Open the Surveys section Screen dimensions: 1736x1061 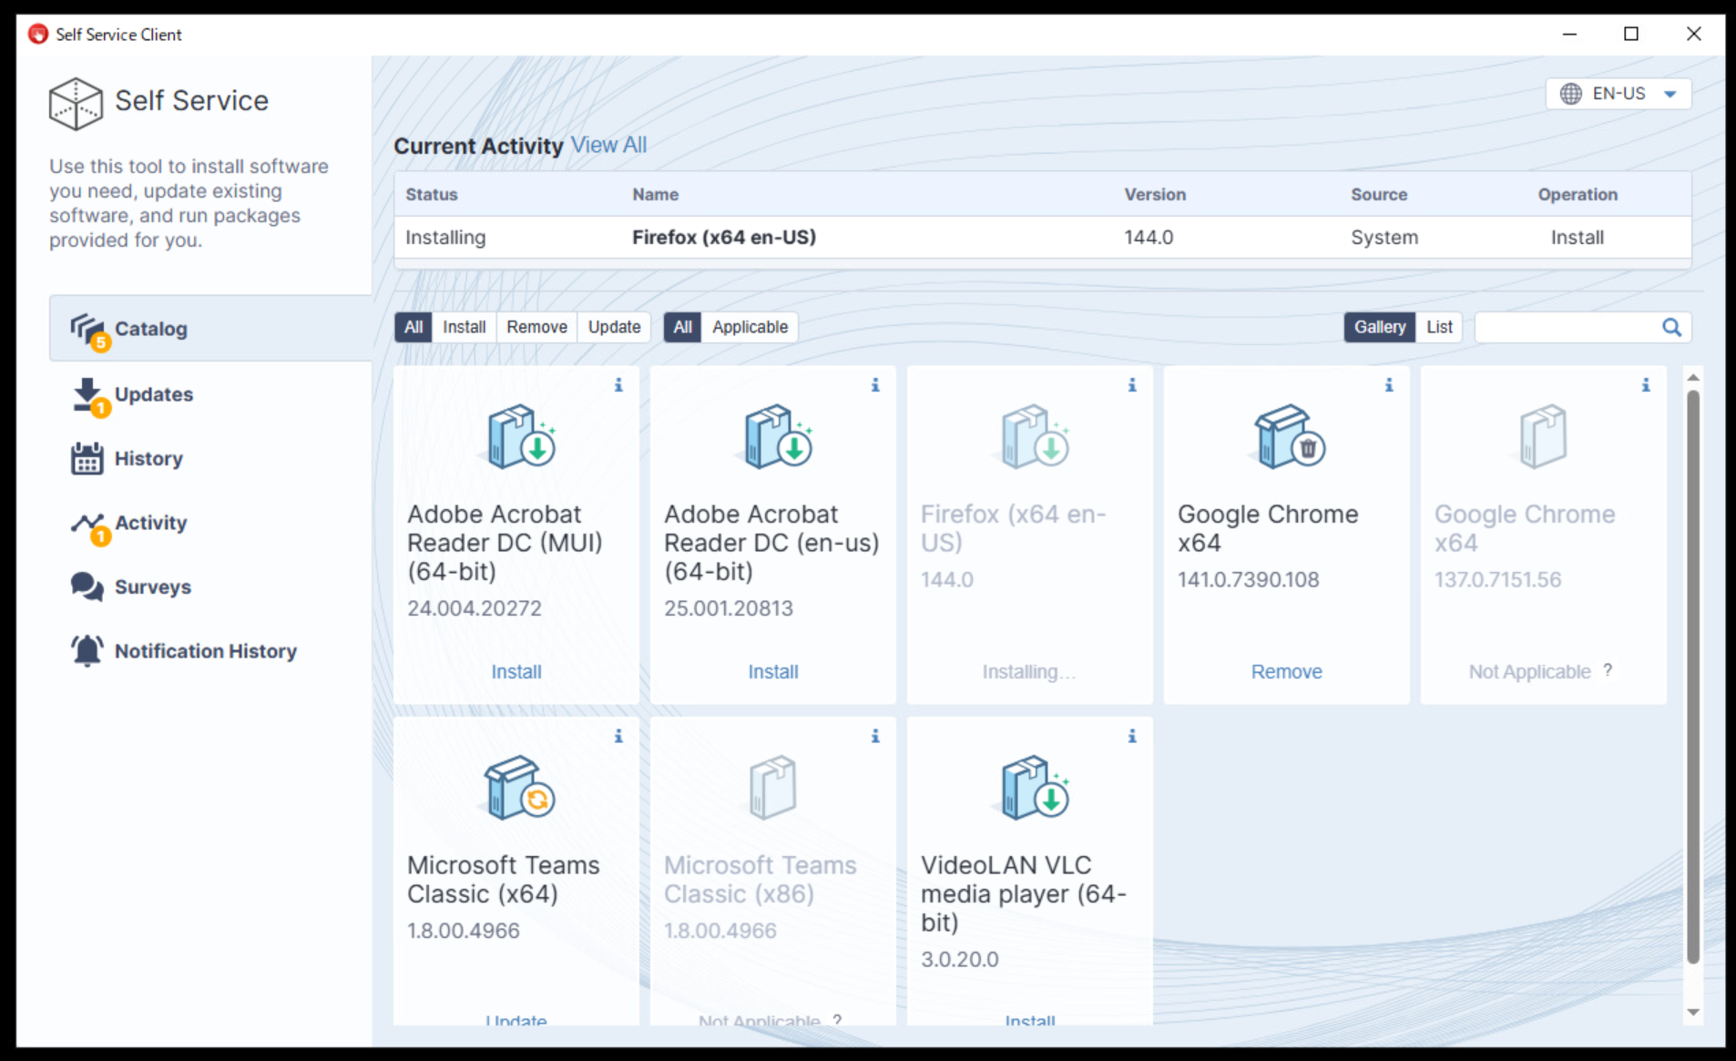[152, 587]
